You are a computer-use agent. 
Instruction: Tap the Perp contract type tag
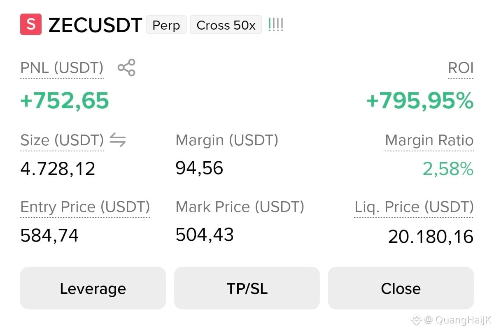coord(166,25)
